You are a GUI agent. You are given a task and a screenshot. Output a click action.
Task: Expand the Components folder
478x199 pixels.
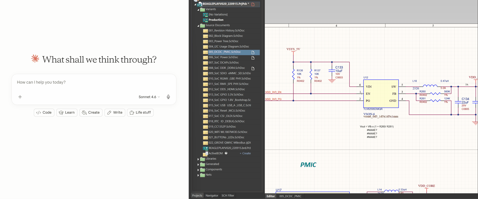[198, 170]
